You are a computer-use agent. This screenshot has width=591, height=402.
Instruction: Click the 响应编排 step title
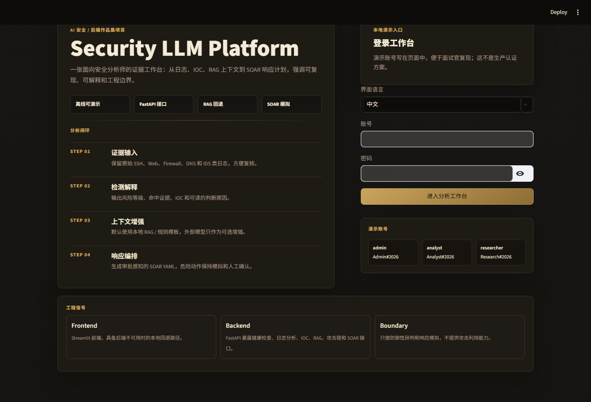click(124, 256)
